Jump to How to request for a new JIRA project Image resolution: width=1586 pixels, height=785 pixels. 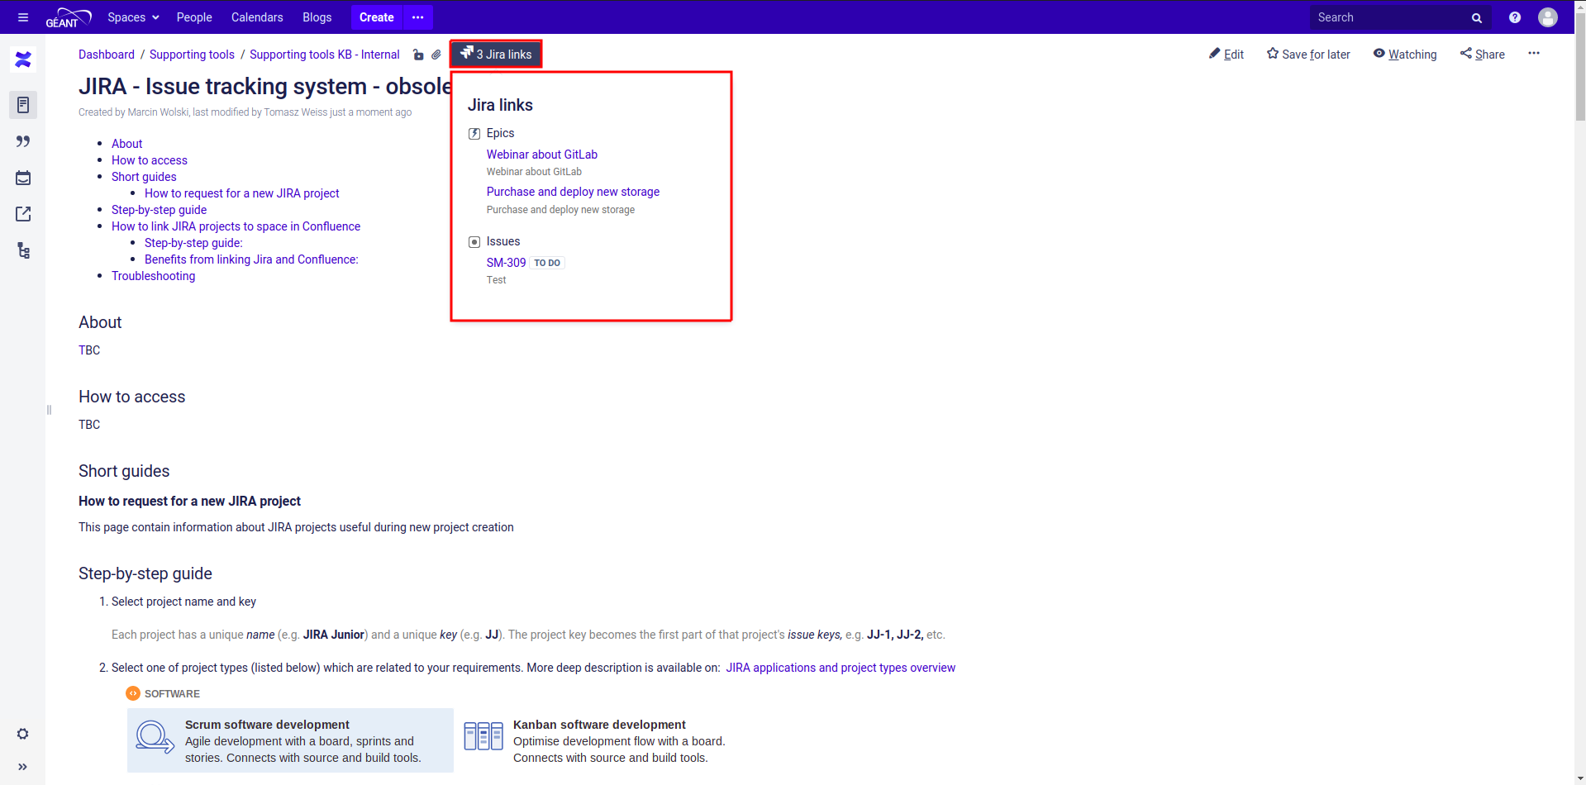pos(241,193)
